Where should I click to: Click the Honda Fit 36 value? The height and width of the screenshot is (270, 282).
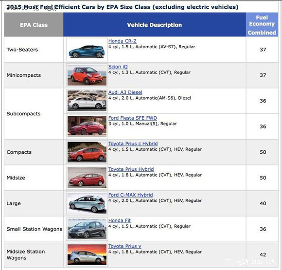(263, 229)
